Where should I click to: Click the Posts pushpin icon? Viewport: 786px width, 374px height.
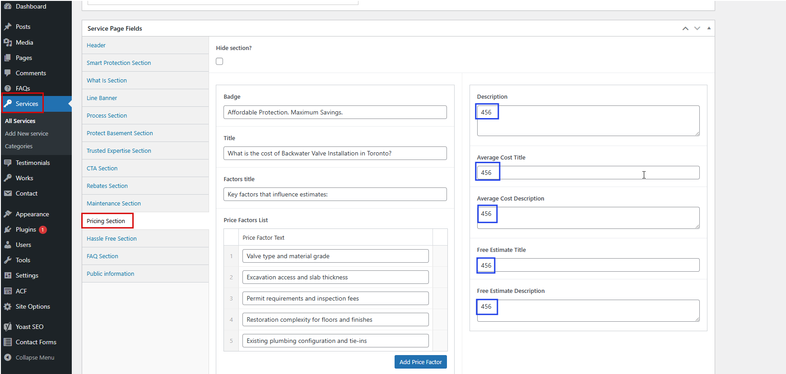pyautogui.click(x=8, y=27)
